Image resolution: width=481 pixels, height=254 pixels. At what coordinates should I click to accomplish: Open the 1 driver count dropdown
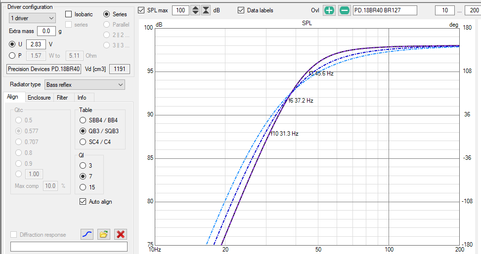click(32, 18)
